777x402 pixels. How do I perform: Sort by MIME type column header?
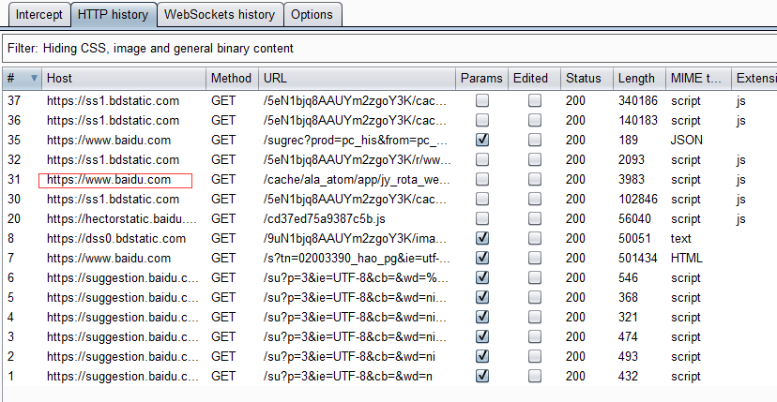[698, 79]
